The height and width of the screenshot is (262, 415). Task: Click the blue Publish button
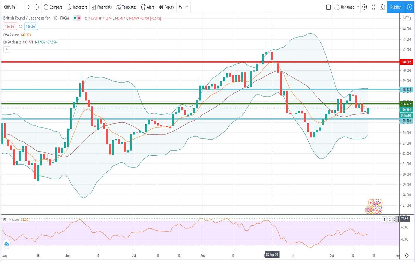click(x=396, y=7)
